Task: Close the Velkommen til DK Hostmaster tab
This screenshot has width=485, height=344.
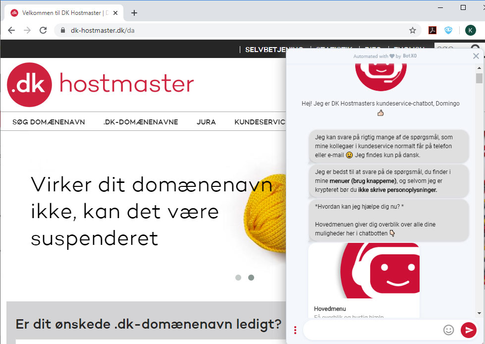Action: pos(115,13)
